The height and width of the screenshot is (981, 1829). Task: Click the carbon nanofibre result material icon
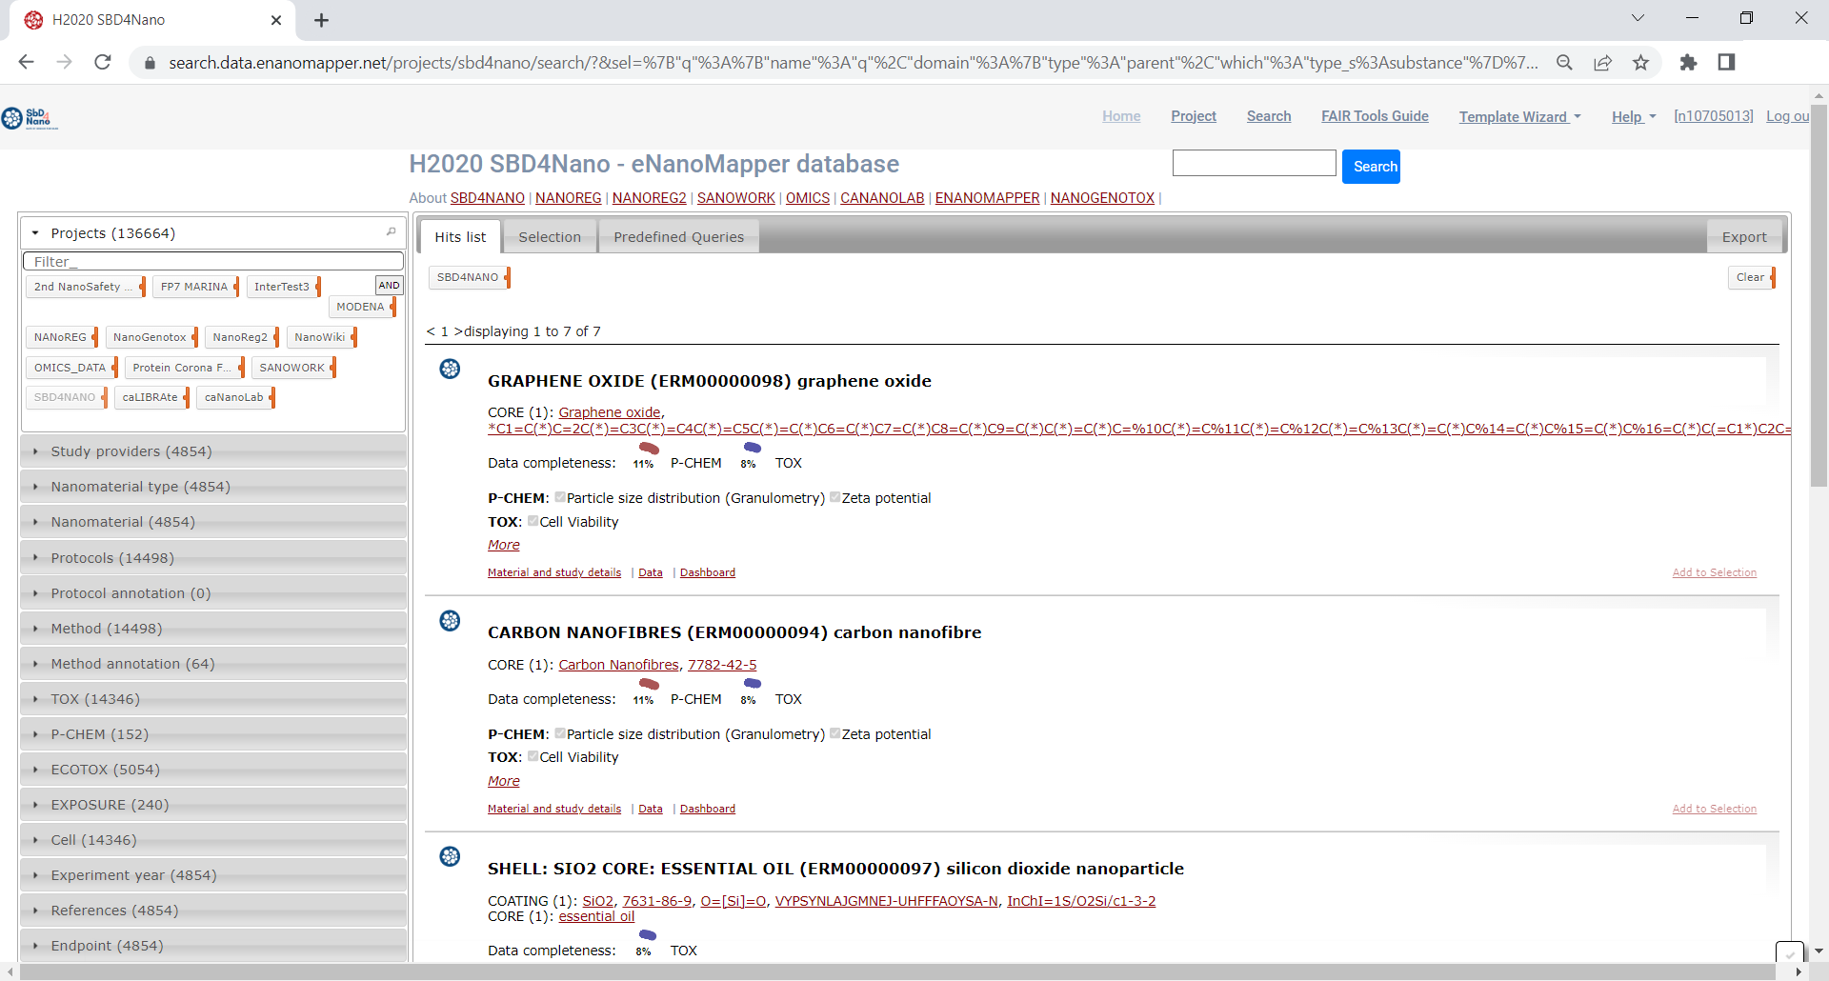pos(450,621)
